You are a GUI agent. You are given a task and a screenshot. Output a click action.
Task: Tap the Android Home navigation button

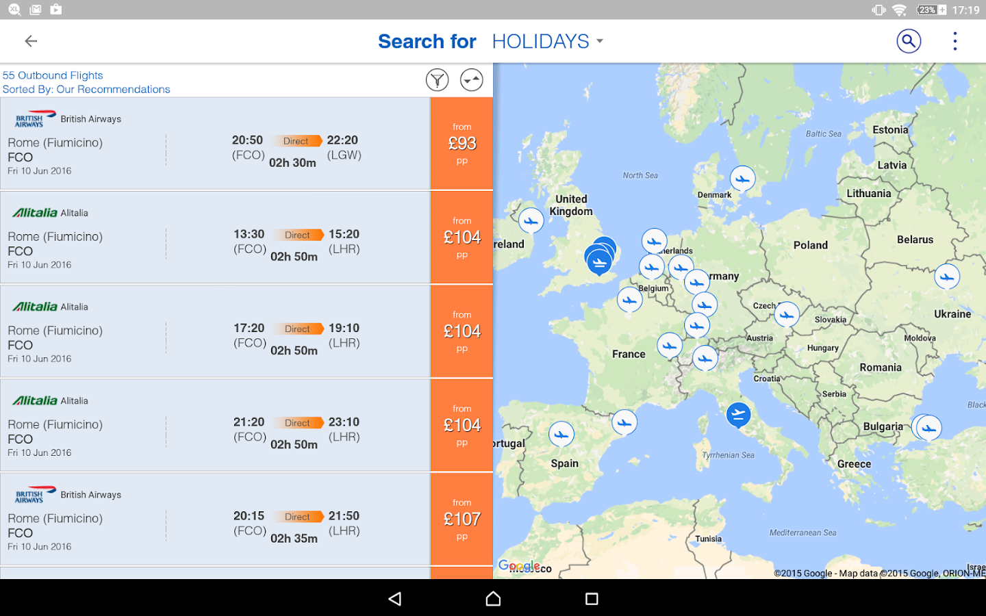(x=493, y=599)
